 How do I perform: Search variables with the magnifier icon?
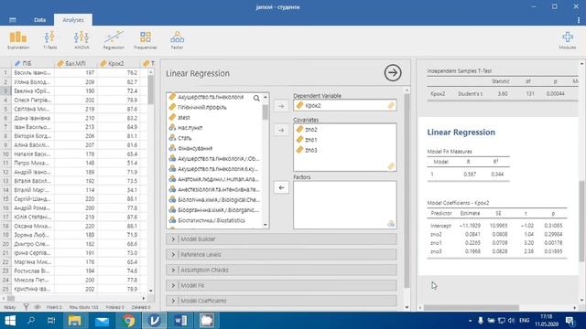(256, 98)
